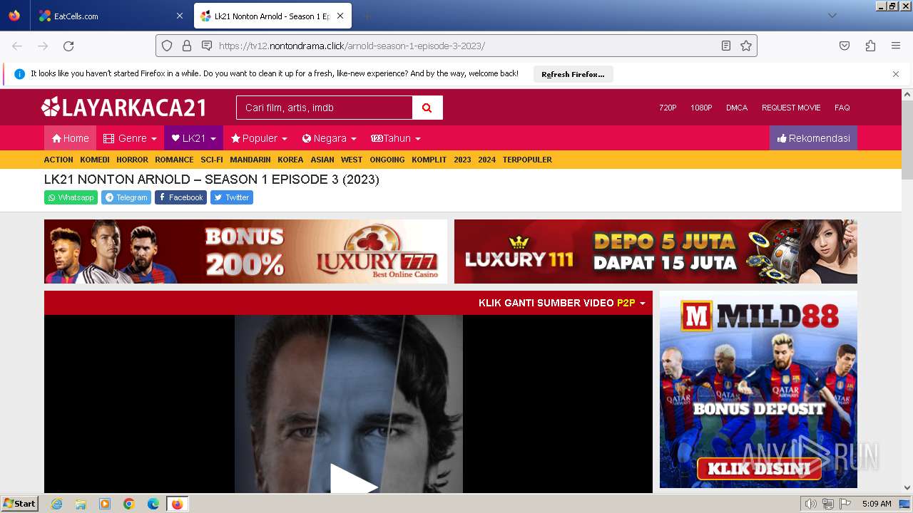Go back with the browser back arrow
The image size is (913, 513).
click(x=17, y=46)
